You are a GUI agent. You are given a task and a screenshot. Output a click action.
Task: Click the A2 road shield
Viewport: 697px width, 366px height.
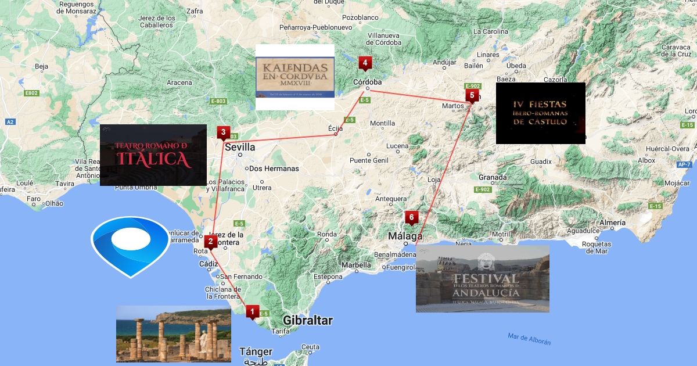[x=10, y=122]
